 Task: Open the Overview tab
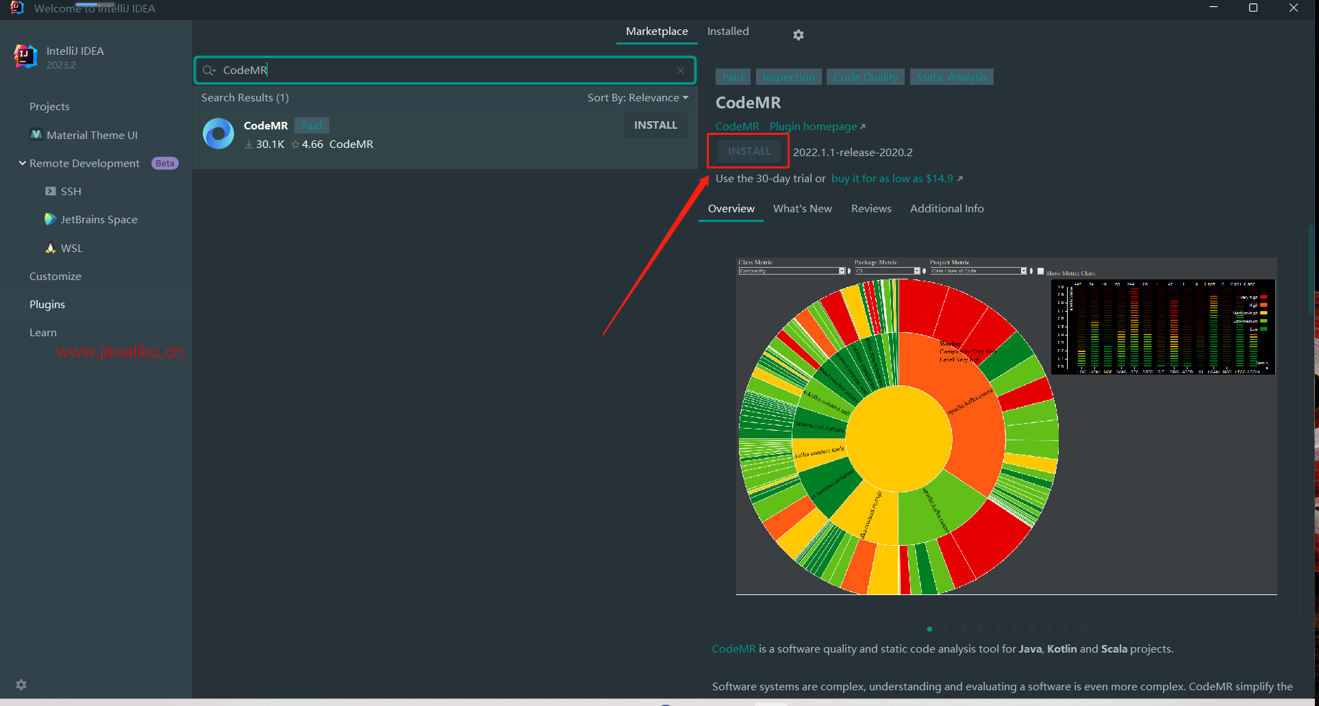731,208
